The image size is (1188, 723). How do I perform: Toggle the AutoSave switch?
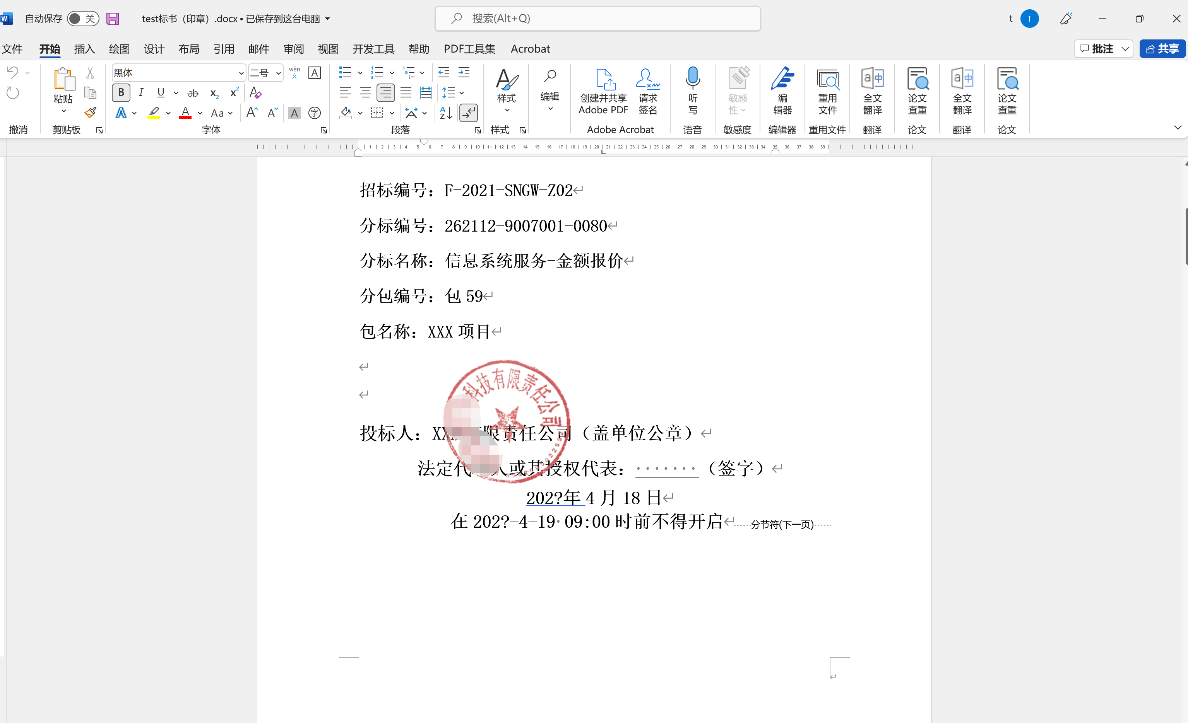(83, 19)
